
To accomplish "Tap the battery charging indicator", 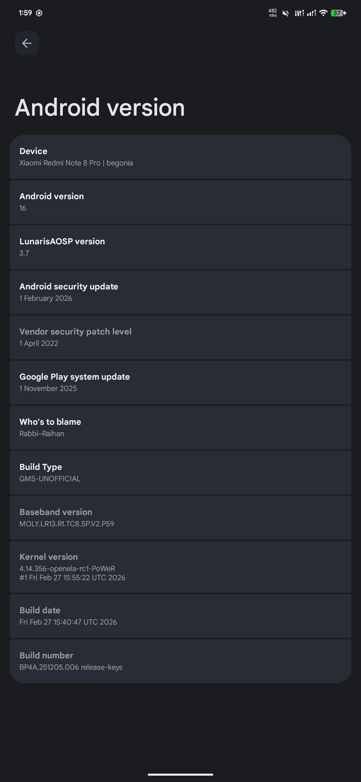I will coord(338,13).
